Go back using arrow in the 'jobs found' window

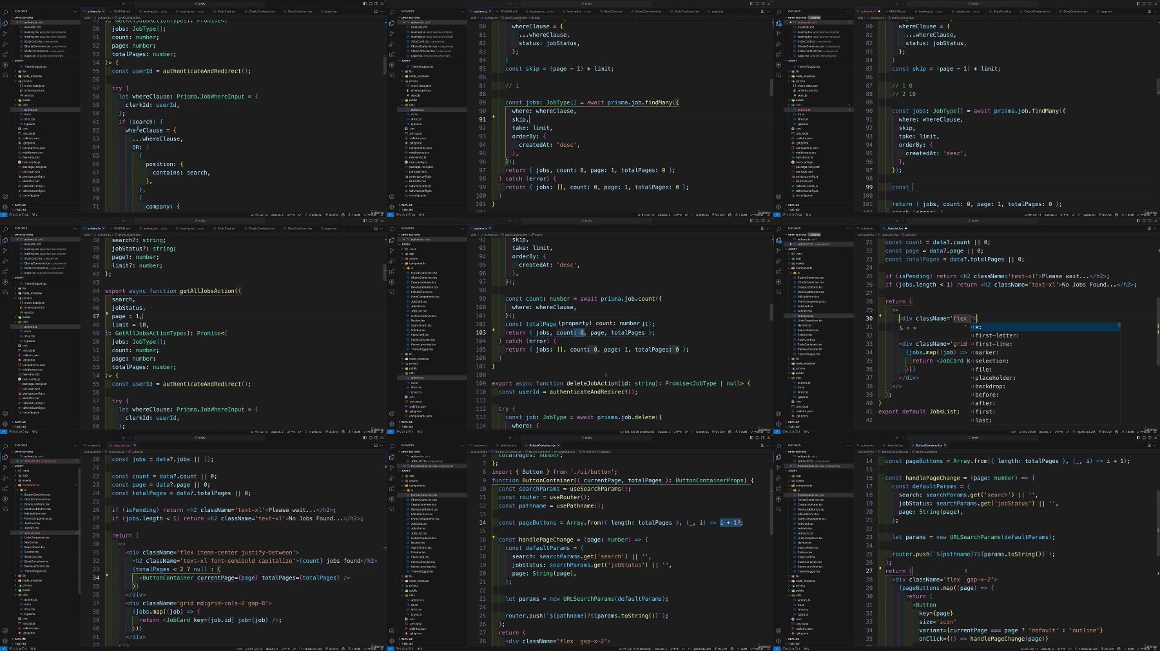[x=124, y=438]
